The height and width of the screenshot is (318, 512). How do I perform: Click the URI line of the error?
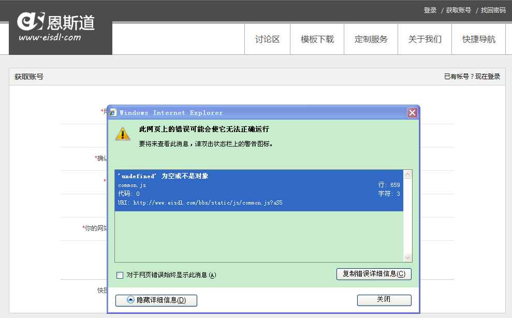pyautogui.click(x=200, y=203)
